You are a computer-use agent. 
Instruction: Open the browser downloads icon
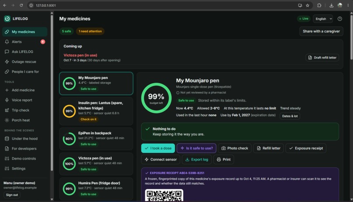point(331,5)
